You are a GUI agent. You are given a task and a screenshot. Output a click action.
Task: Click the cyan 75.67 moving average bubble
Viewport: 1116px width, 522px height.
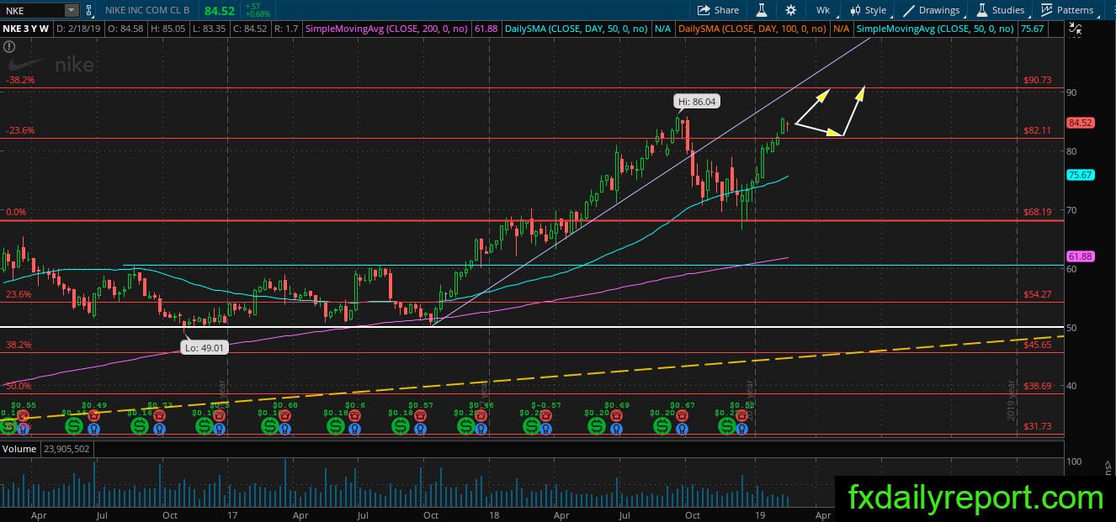pyautogui.click(x=1080, y=175)
